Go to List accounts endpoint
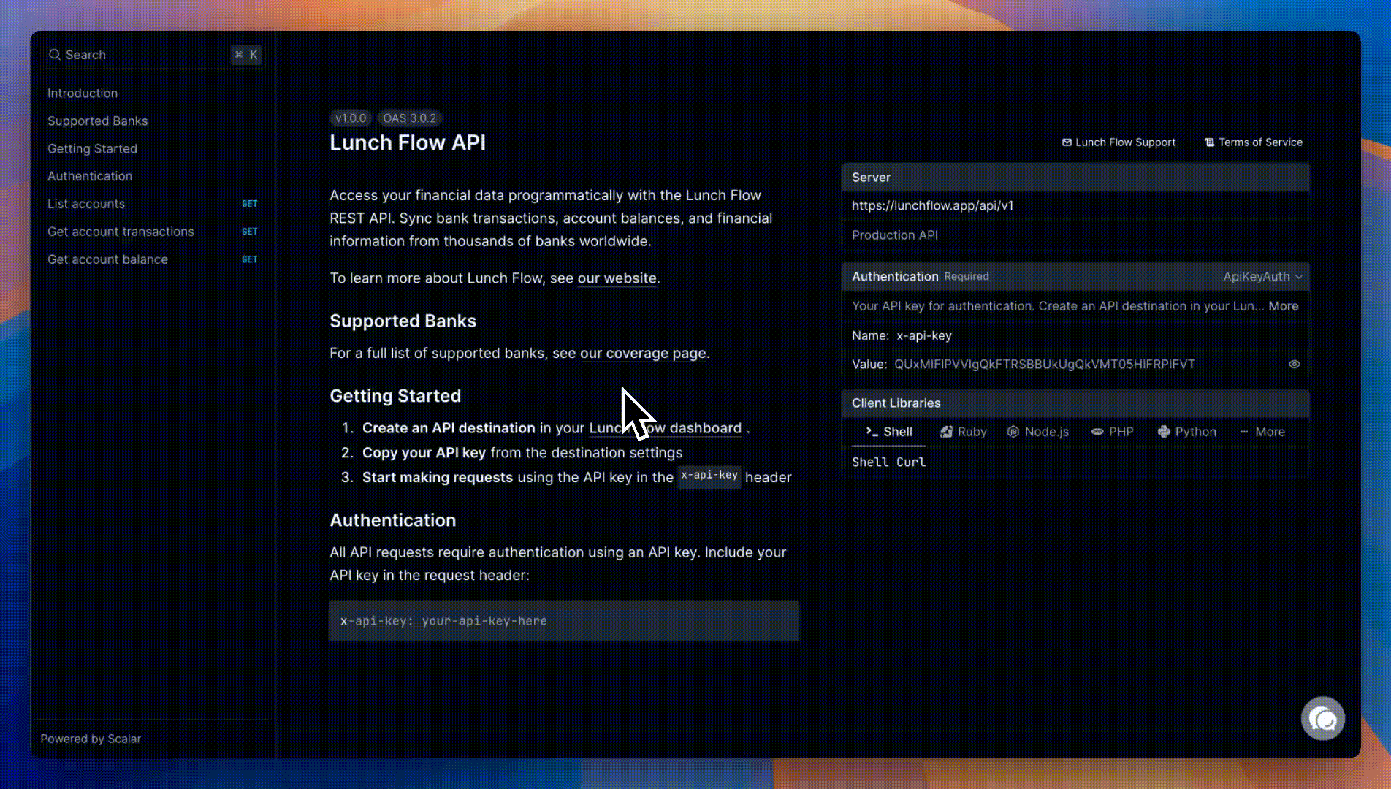 [x=86, y=204]
